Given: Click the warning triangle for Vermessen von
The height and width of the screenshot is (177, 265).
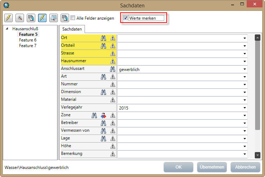Looking at the screenshot, I should (x=113, y=131).
